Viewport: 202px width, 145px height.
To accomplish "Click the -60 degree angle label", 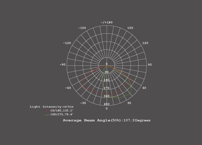I will tap(68, 88).
